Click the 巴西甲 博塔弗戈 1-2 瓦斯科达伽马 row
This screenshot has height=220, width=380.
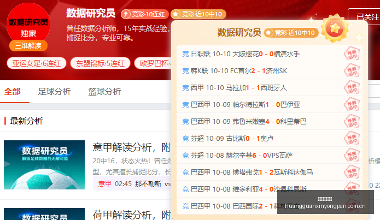tap(269, 173)
